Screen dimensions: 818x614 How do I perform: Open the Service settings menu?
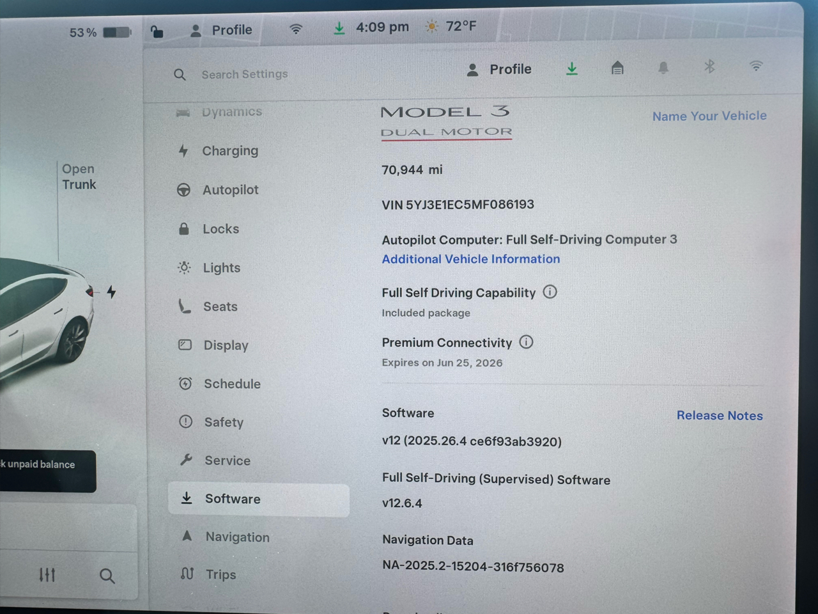[x=227, y=460]
